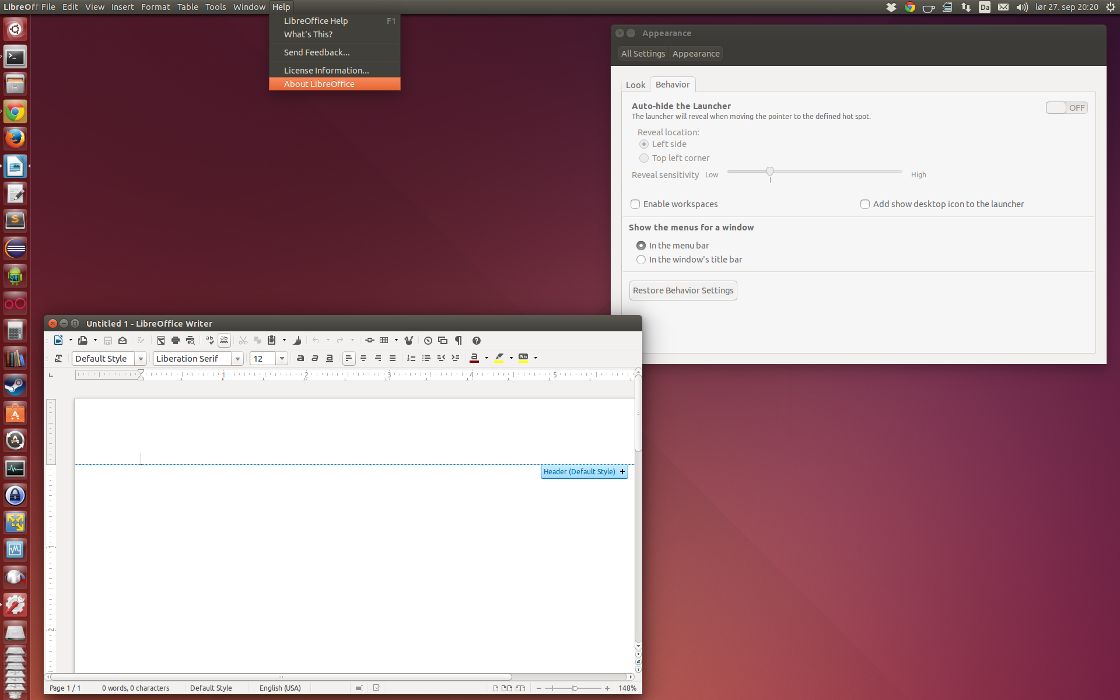Expand the Open file dropdown arrow
Screen dimensions: 1120x700
(x=95, y=341)
